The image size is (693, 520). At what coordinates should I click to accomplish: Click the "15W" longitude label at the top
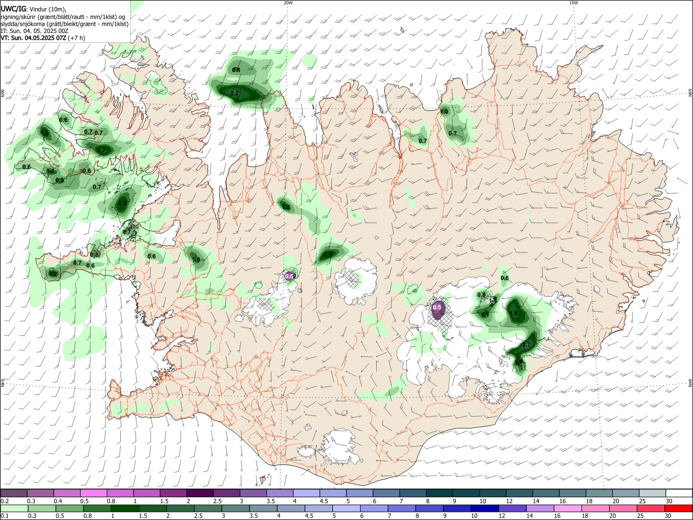click(573, 3)
